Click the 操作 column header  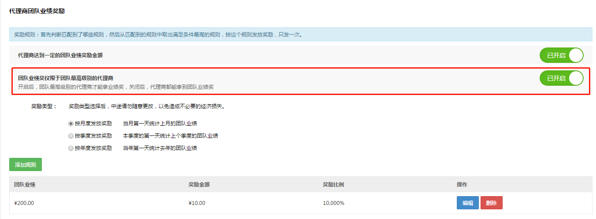click(x=462, y=184)
